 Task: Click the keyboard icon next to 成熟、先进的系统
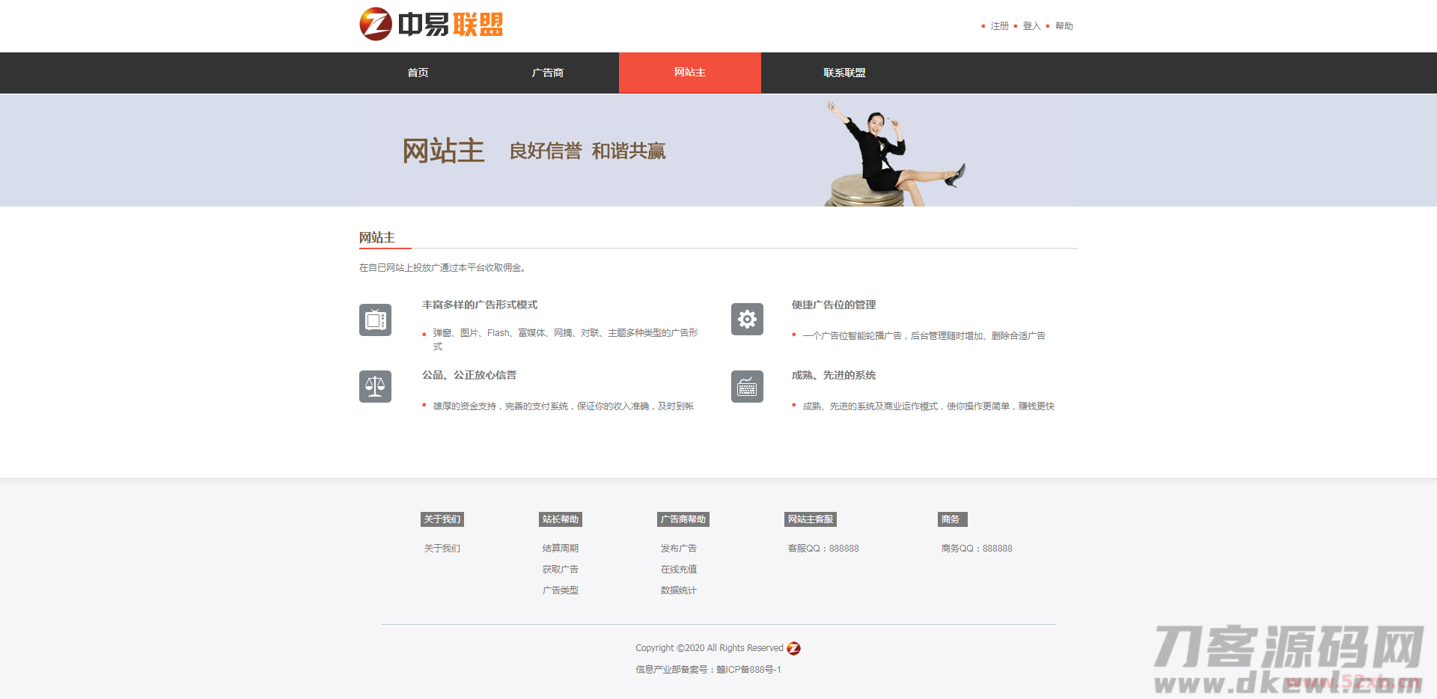(x=747, y=386)
